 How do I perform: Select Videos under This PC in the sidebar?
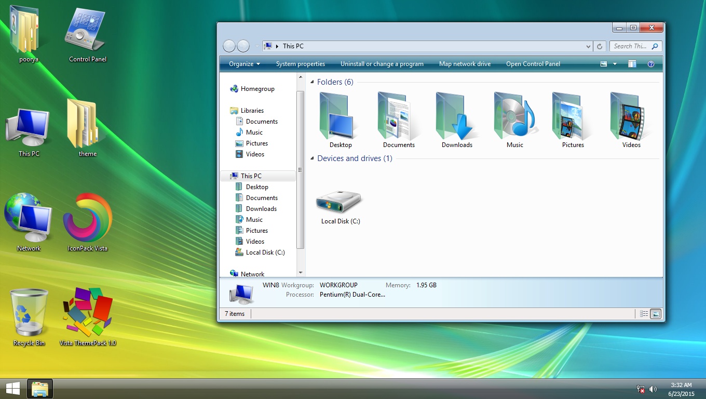click(x=255, y=241)
